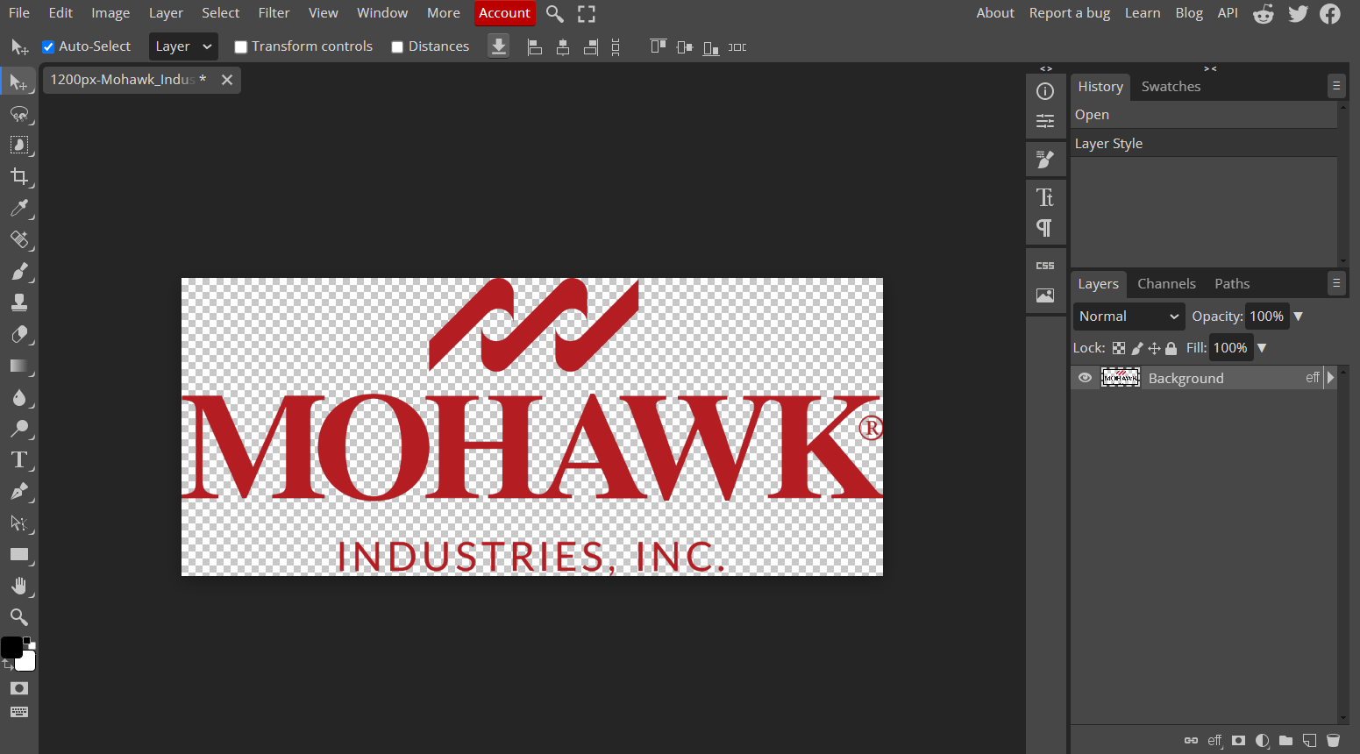This screenshot has height=754, width=1360.
Task: Expand the Background layer effects arrow
Action: [x=1330, y=378]
